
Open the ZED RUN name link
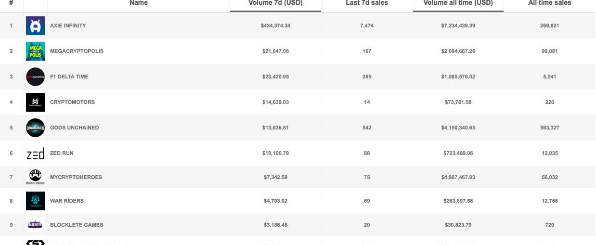62,153
